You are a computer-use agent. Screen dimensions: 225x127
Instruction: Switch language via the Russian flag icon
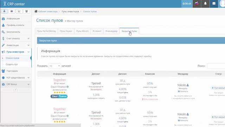[197, 4]
